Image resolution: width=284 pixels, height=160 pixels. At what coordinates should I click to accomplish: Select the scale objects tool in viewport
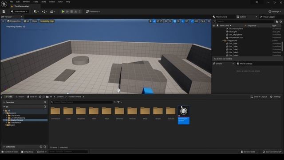161,21
